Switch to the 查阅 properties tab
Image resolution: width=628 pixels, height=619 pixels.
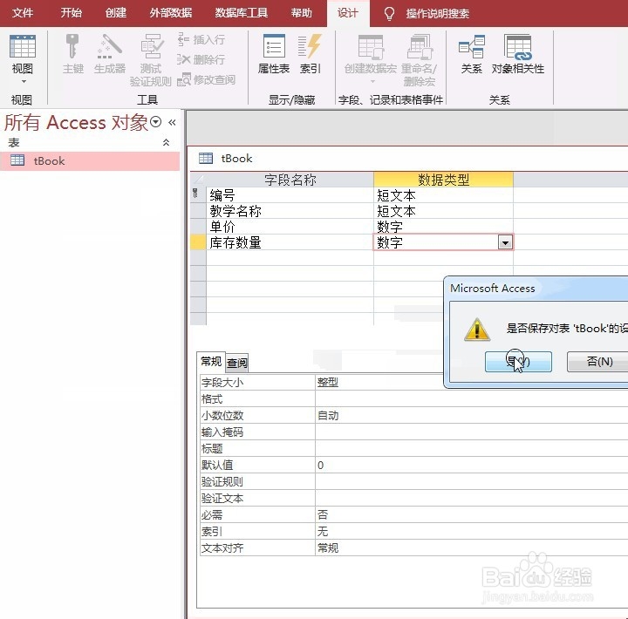(237, 363)
